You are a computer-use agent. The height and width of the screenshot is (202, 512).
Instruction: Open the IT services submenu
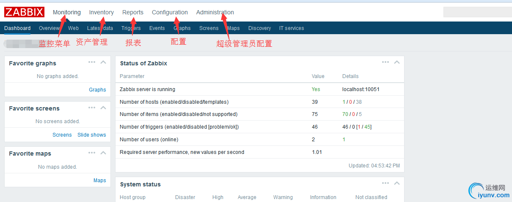click(292, 28)
